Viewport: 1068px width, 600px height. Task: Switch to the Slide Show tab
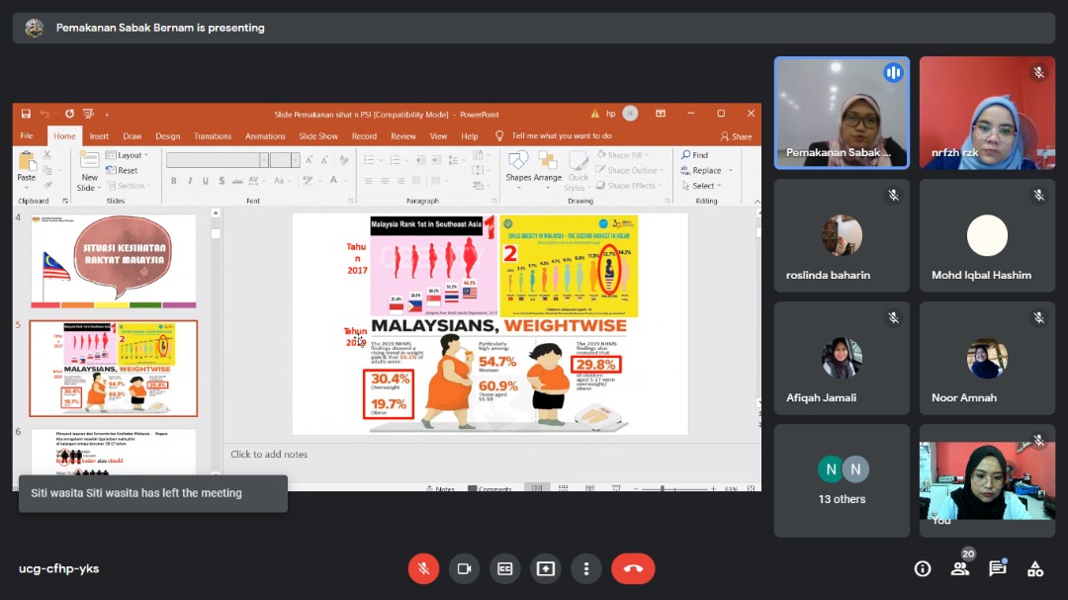coord(318,136)
